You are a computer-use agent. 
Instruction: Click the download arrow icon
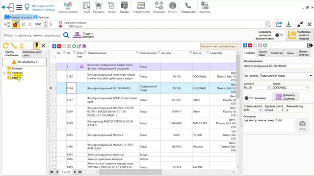coord(288,24)
